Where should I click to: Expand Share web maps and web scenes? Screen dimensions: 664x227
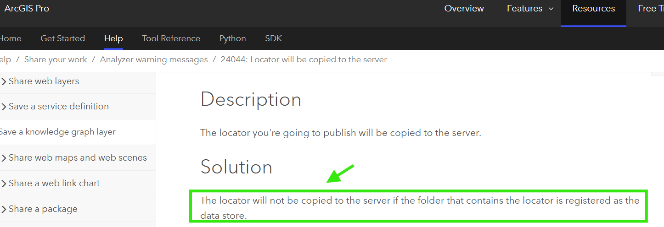click(4, 158)
